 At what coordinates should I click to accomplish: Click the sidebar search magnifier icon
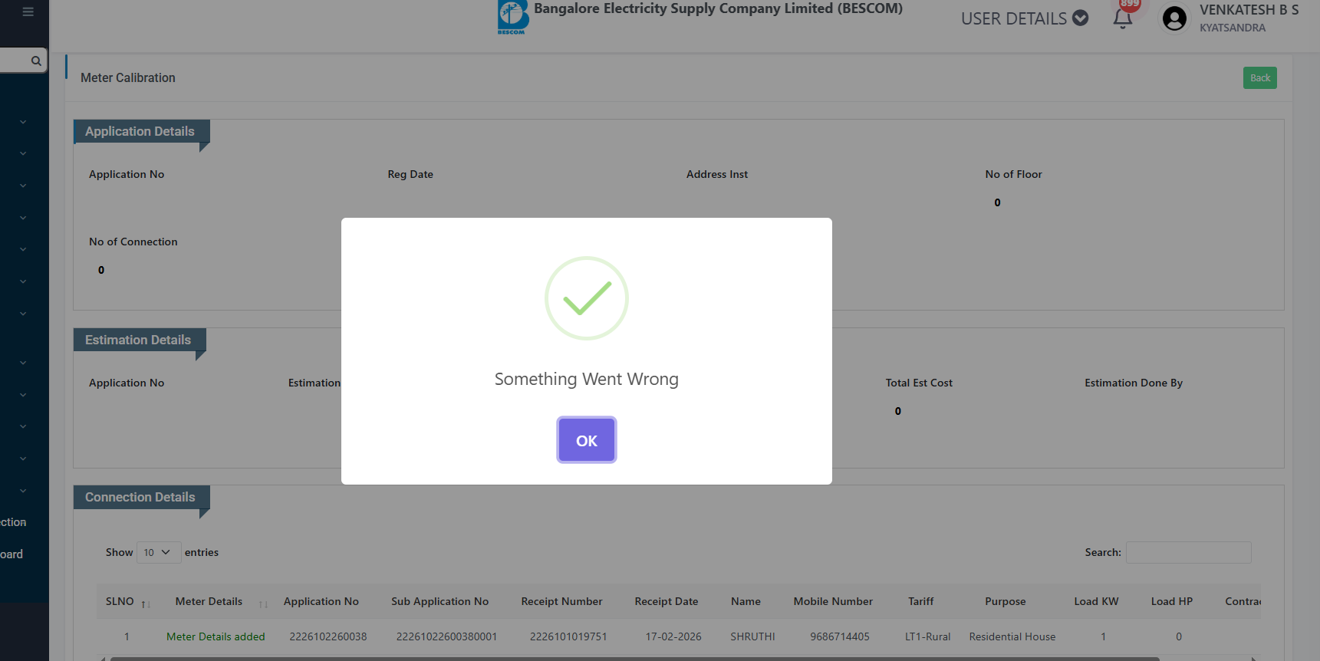coord(36,61)
